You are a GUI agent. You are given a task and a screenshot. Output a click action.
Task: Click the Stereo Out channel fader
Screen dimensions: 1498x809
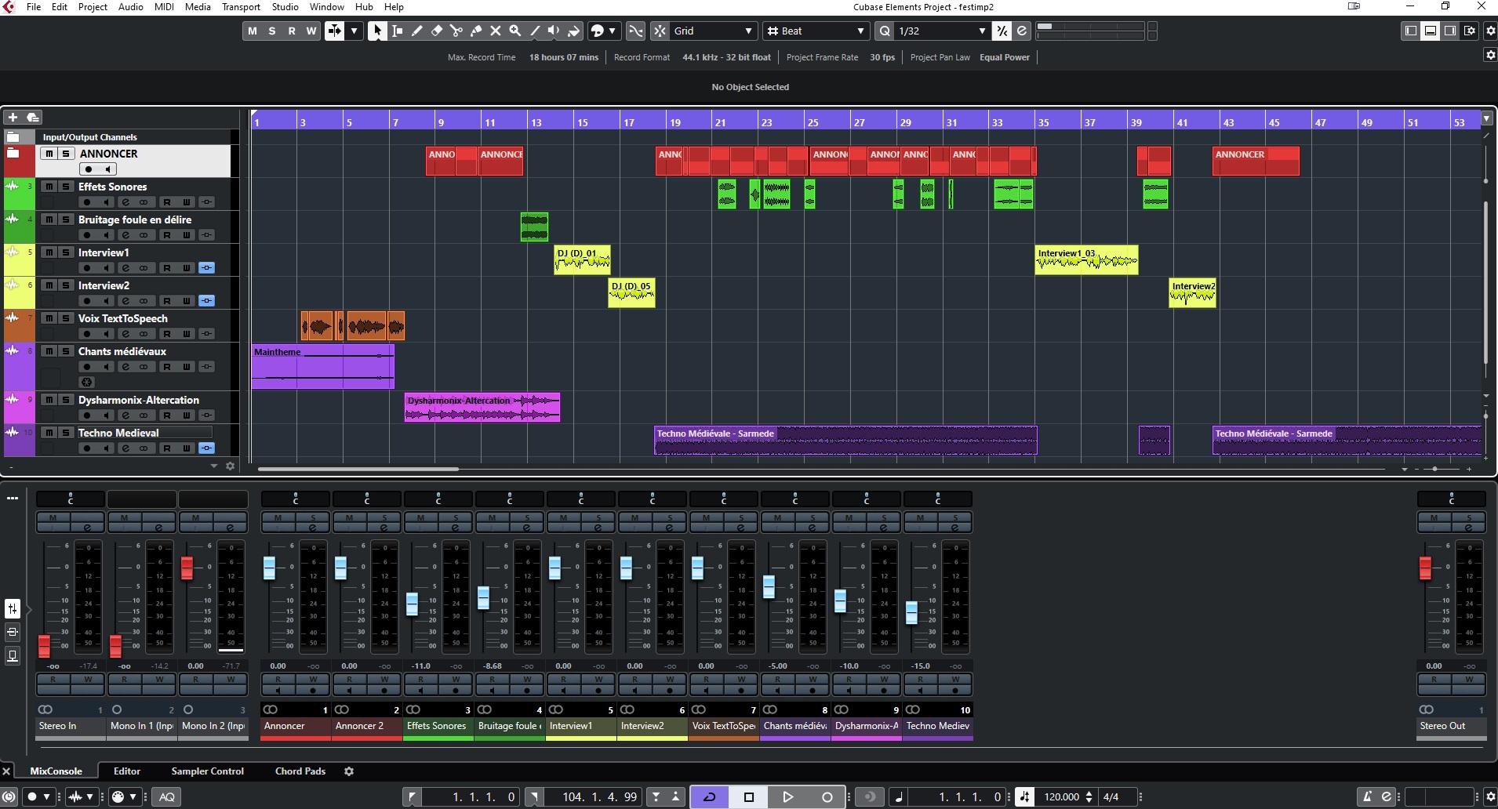[x=1426, y=568]
